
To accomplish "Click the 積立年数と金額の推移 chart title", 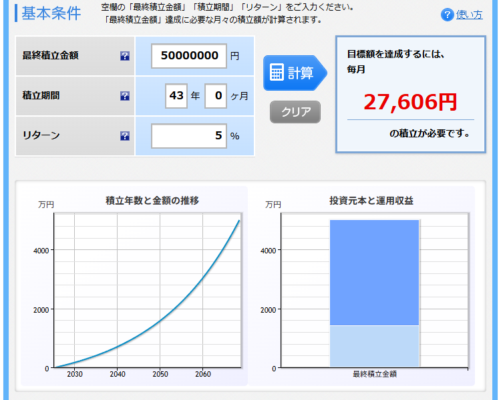I will [x=152, y=200].
